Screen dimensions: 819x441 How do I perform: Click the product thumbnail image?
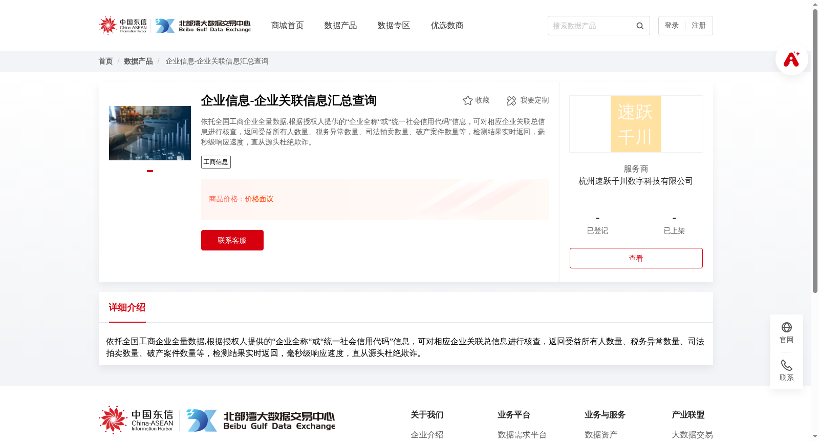coord(150,133)
